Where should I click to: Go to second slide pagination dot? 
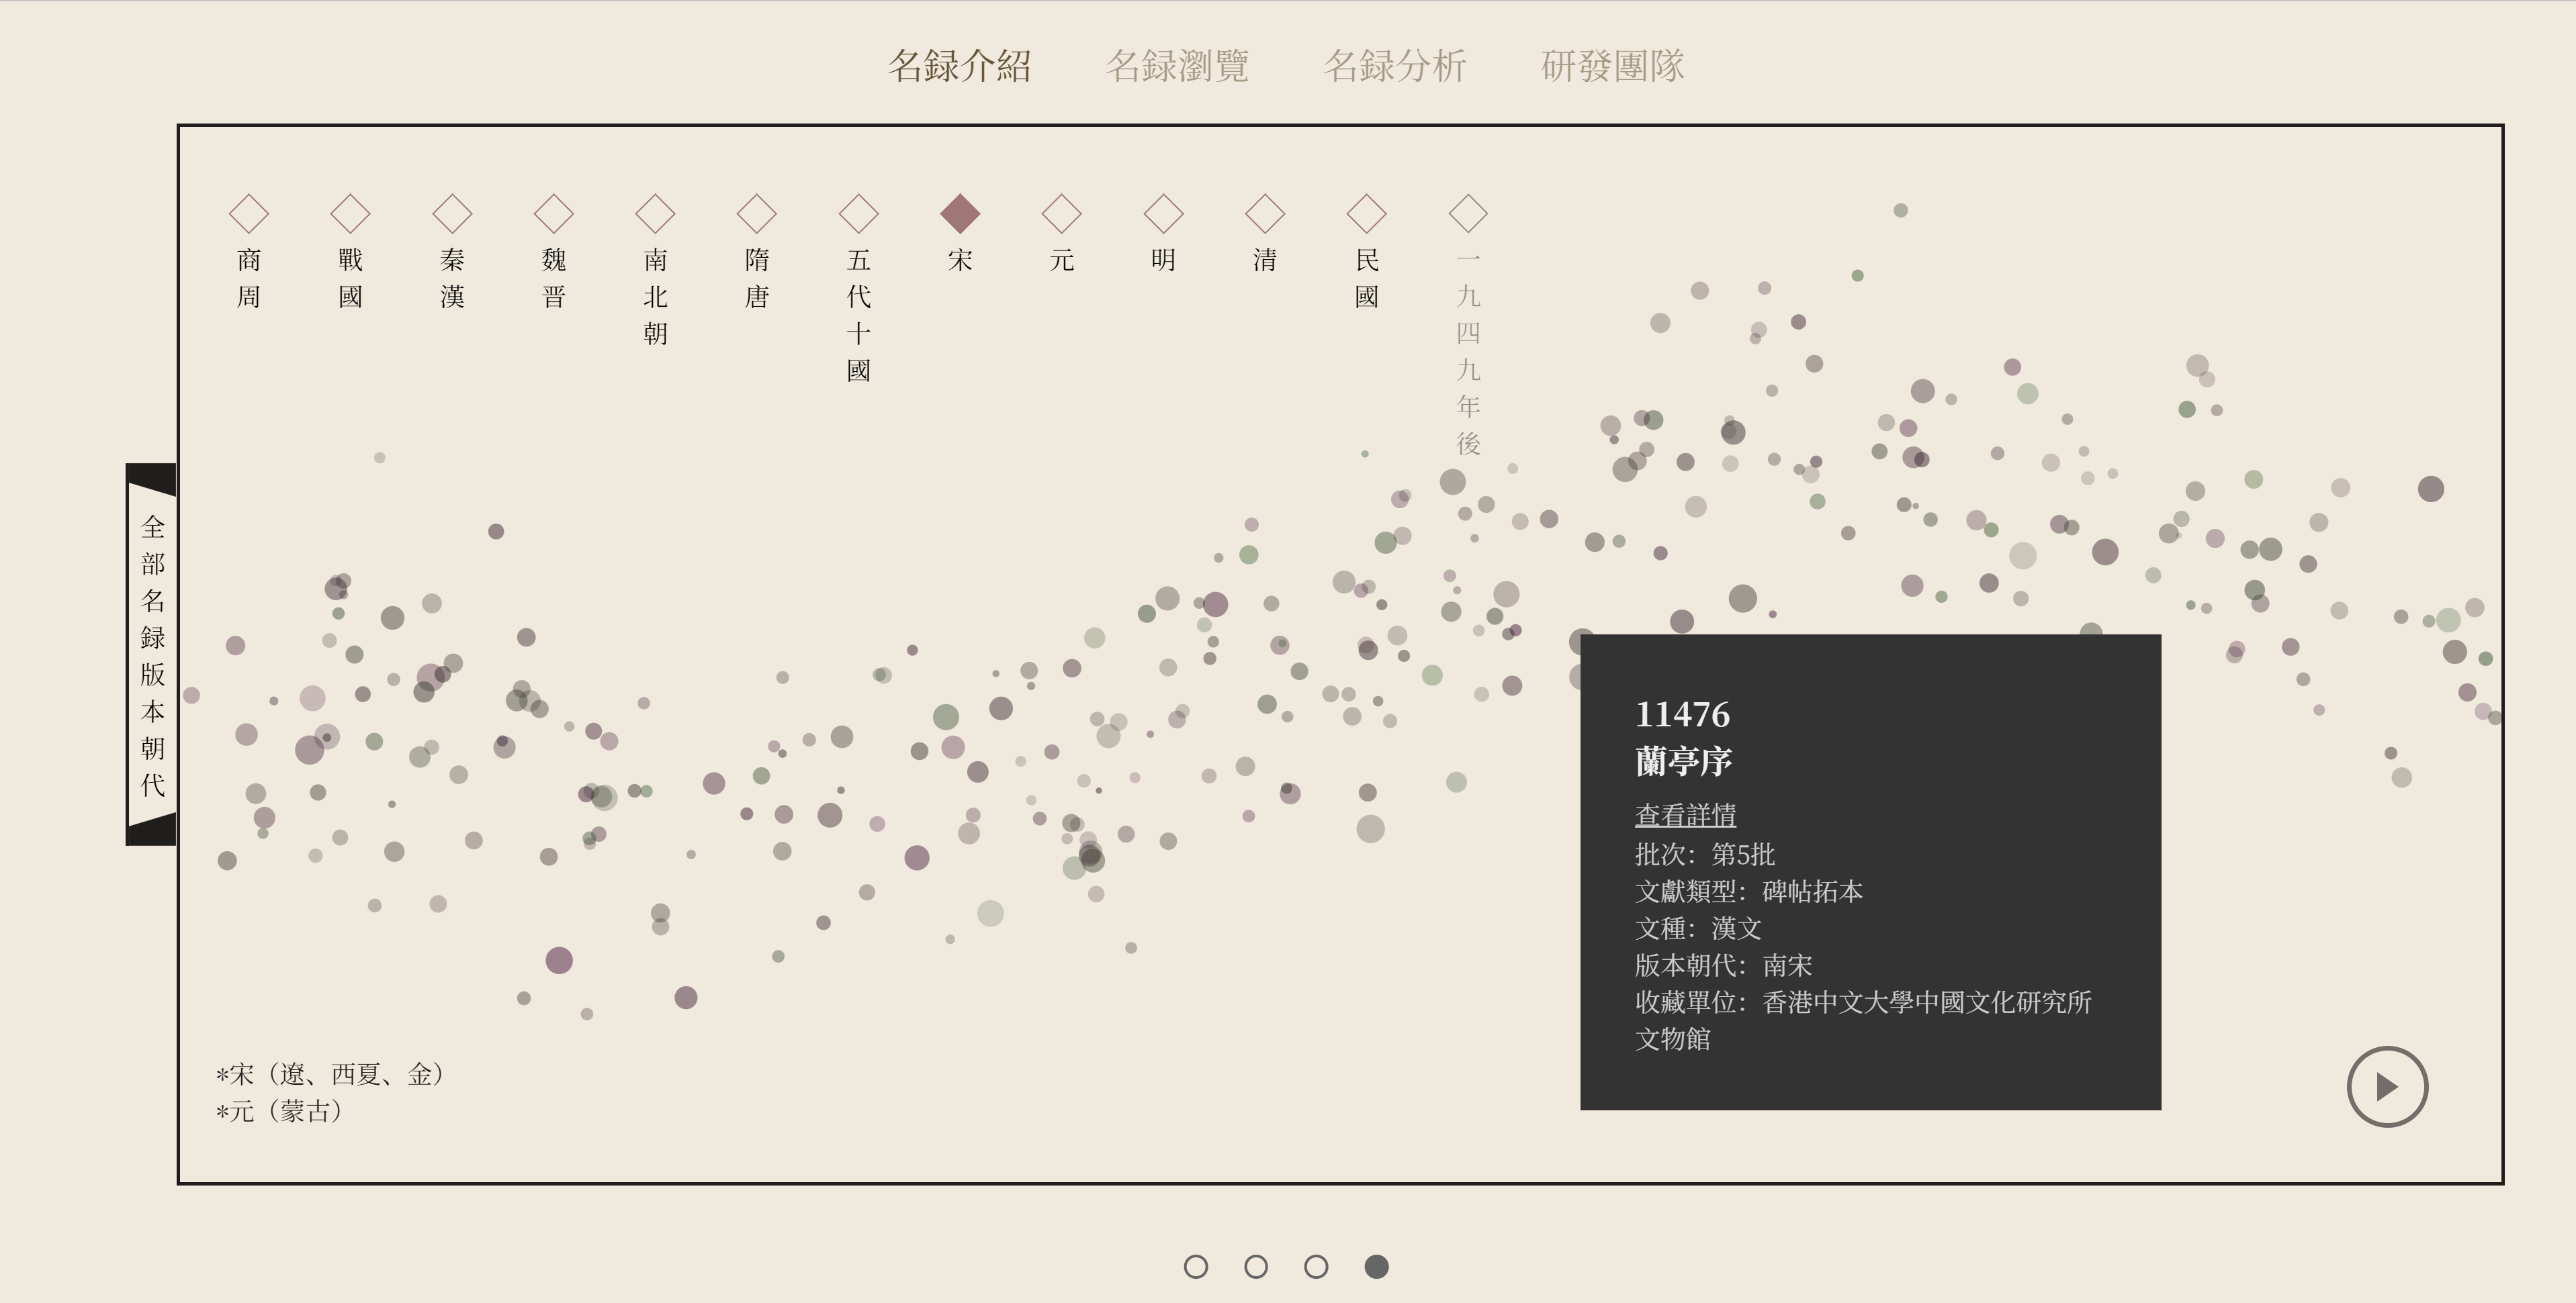[x=1256, y=1267]
